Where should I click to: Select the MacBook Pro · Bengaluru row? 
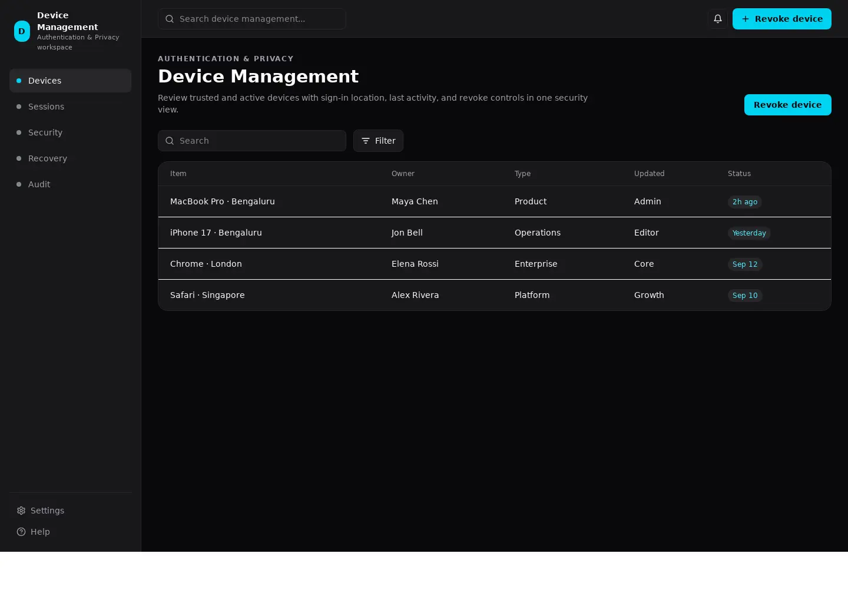click(495, 201)
